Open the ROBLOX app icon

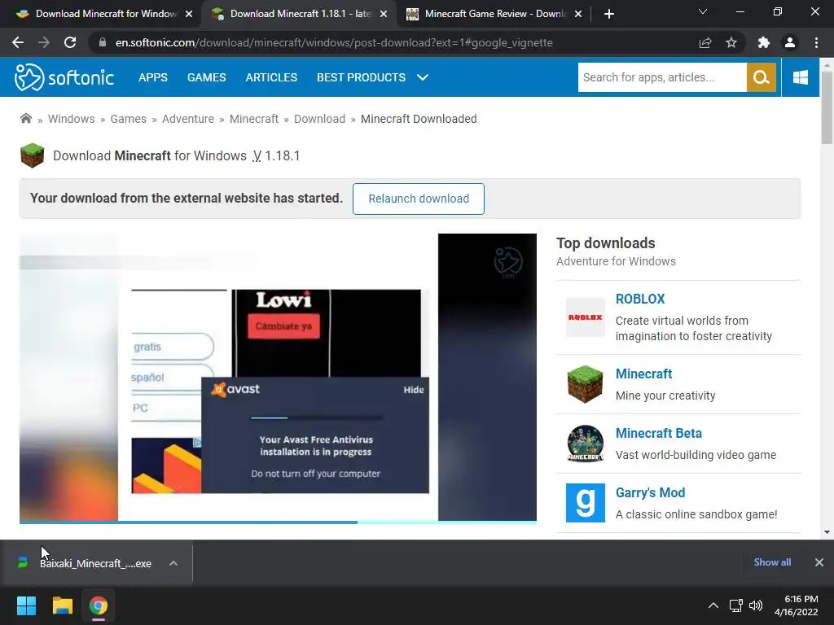coord(585,317)
